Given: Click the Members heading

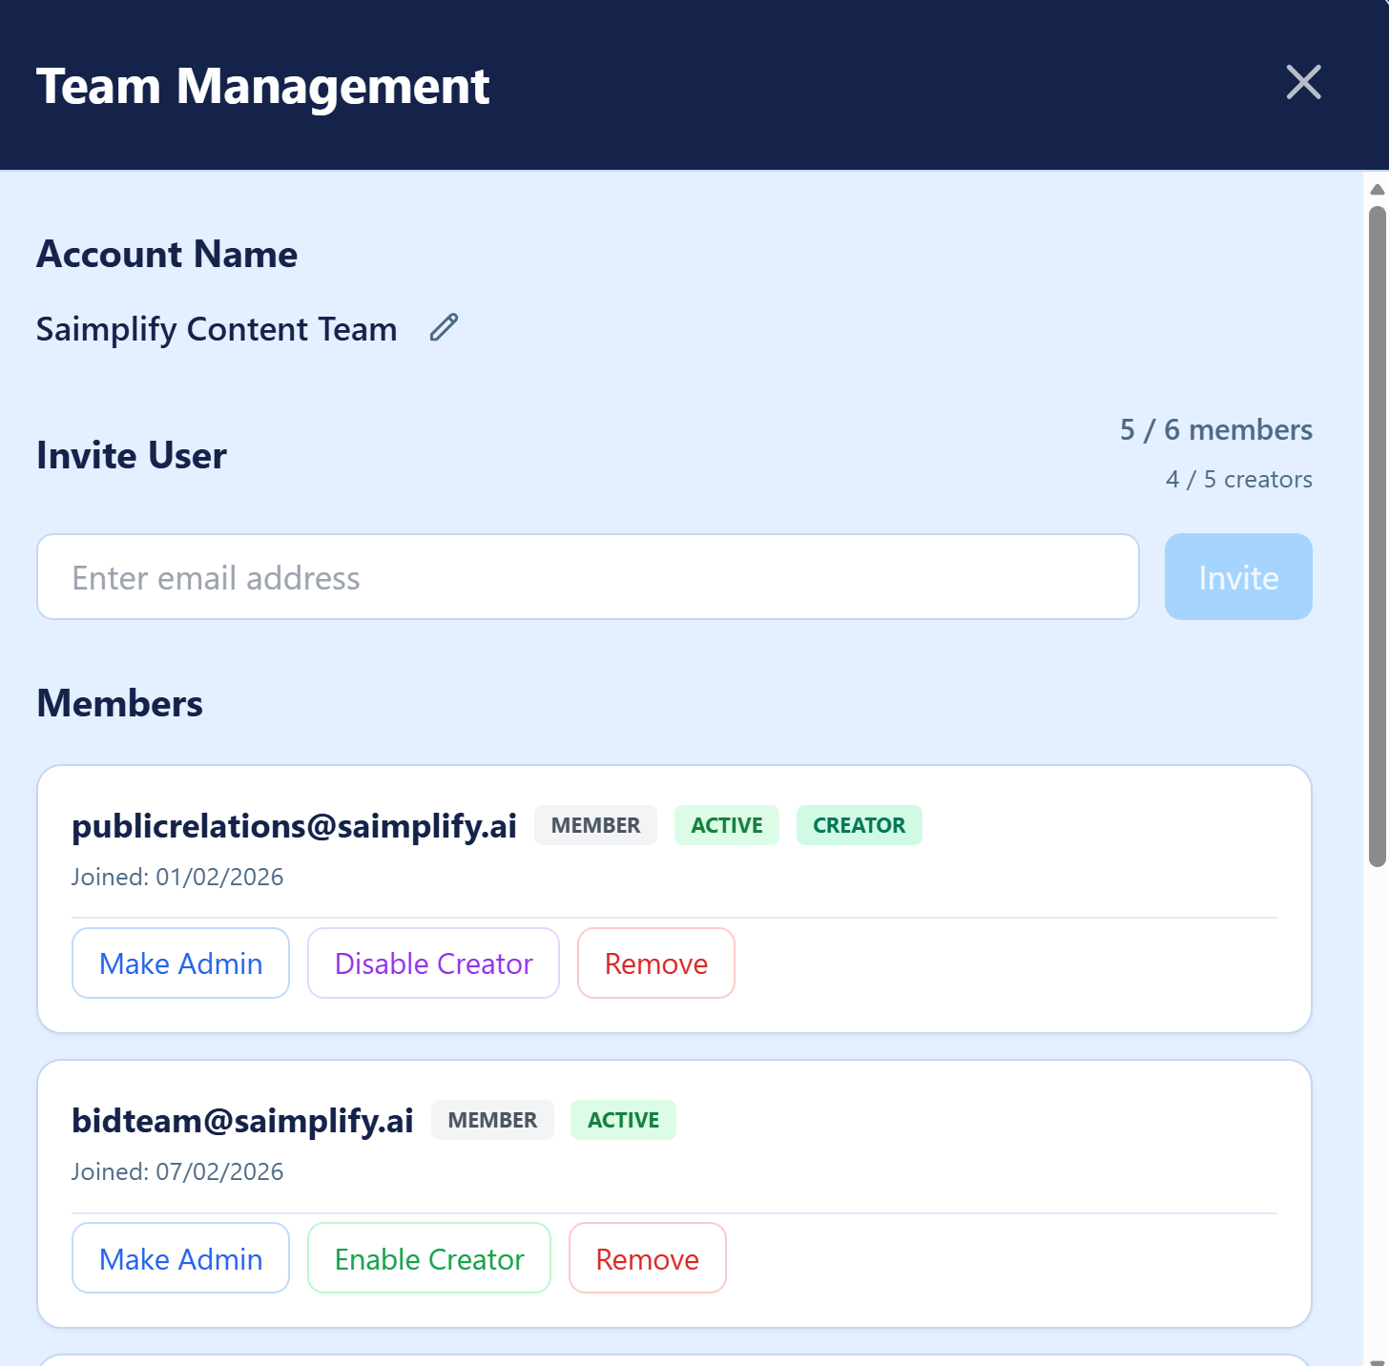Looking at the screenshot, I should [119, 703].
